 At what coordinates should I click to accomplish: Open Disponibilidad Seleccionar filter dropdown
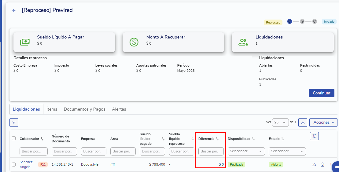point(246,151)
